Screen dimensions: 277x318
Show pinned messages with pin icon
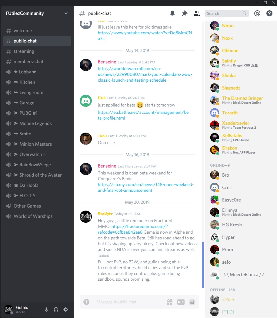pyautogui.click(x=185, y=13)
